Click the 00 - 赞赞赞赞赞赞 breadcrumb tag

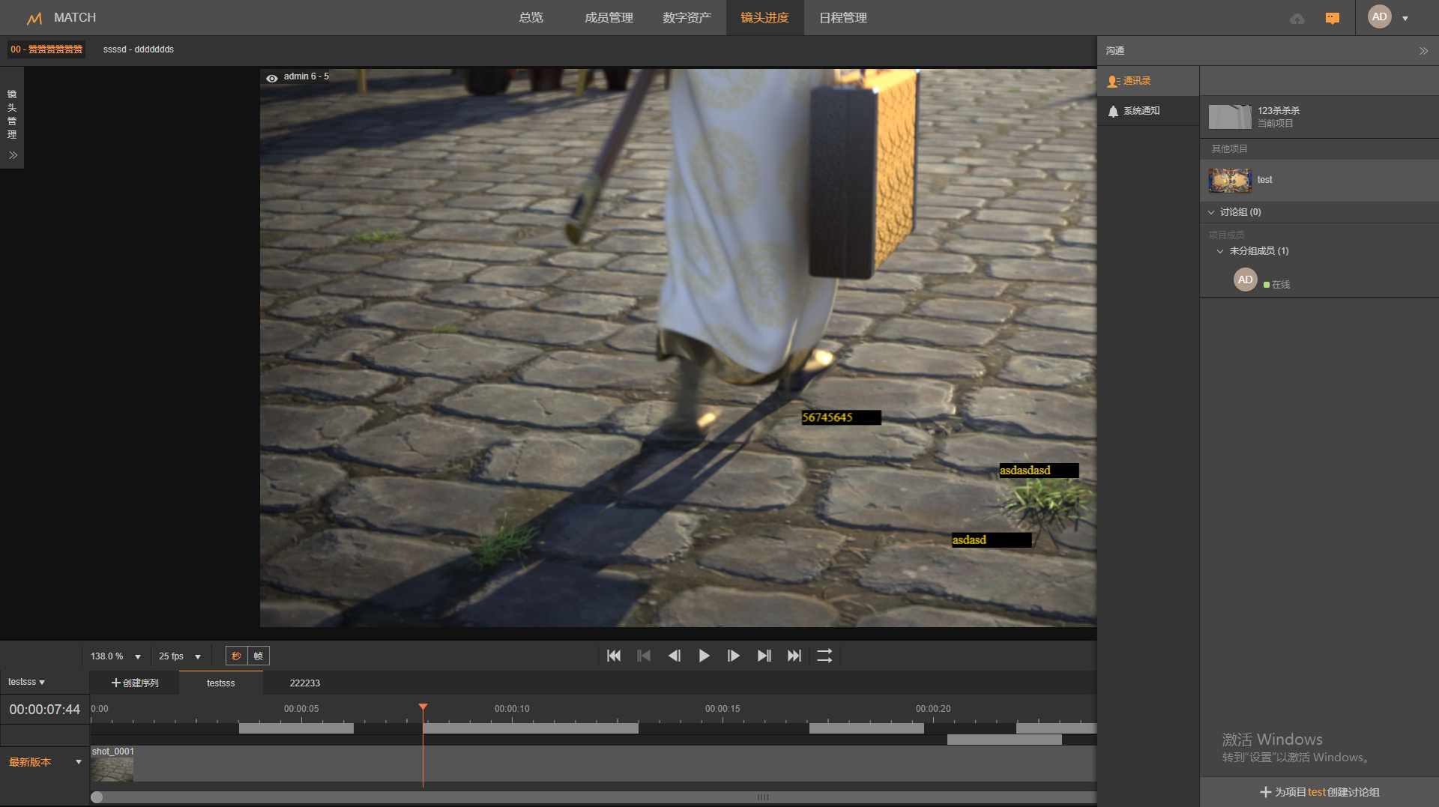click(x=46, y=49)
